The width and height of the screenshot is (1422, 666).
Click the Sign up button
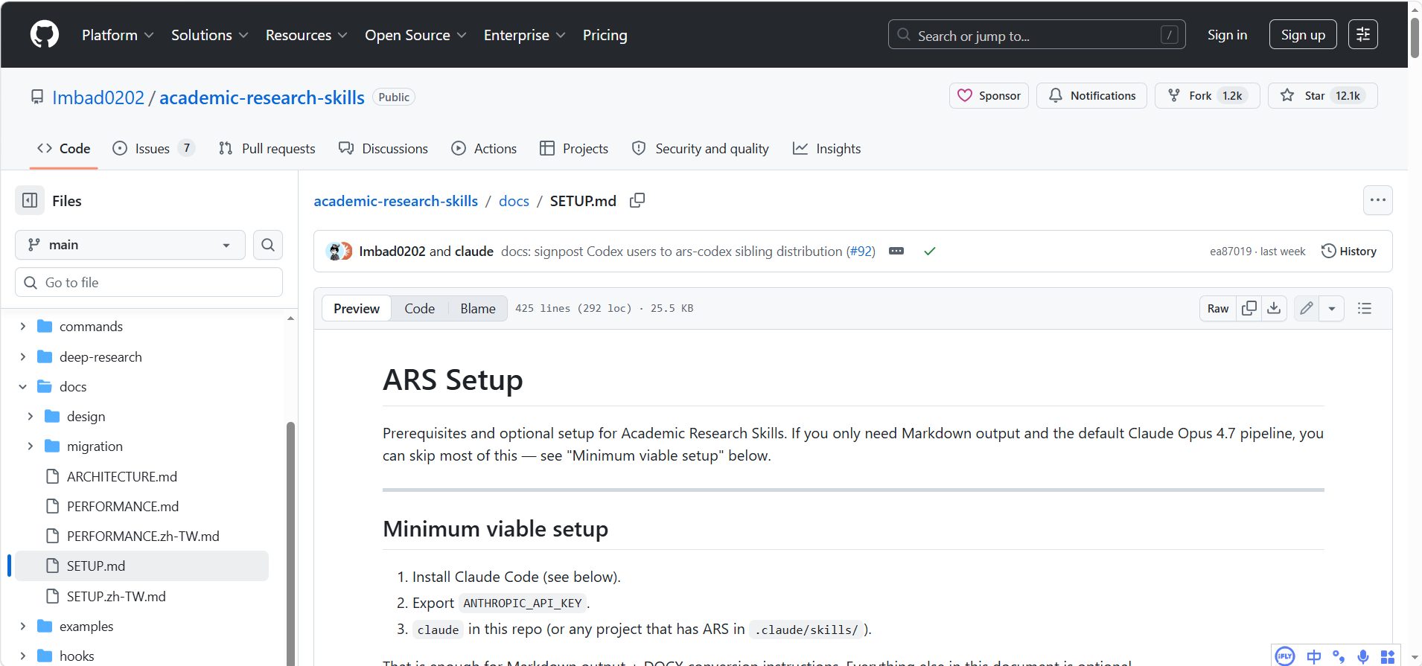click(x=1303, y=35)
